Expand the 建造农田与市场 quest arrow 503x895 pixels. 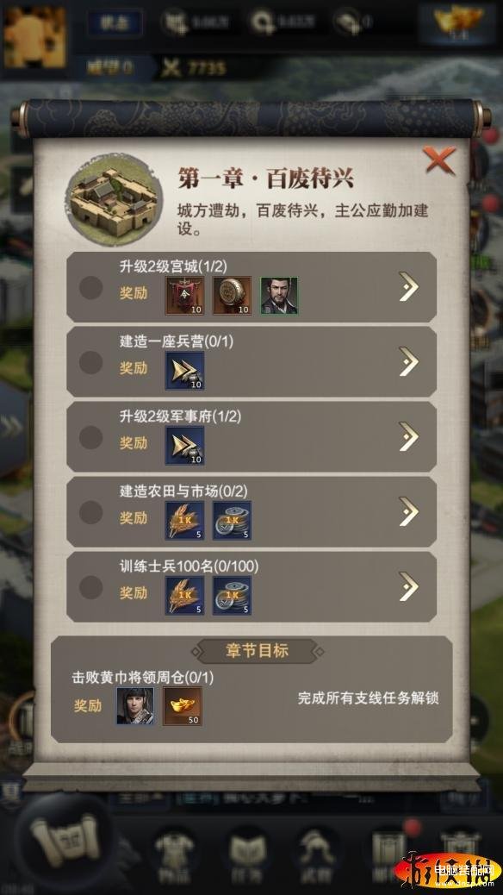point(408,511)
